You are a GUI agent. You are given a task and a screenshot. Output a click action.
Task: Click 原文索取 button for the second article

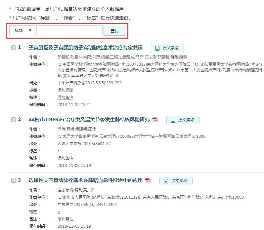[x=183, y=120]
